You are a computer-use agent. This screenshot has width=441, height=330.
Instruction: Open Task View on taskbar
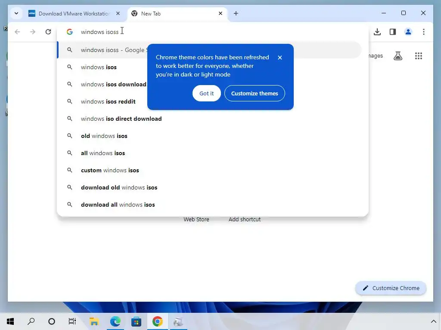[x=72, y=321]
